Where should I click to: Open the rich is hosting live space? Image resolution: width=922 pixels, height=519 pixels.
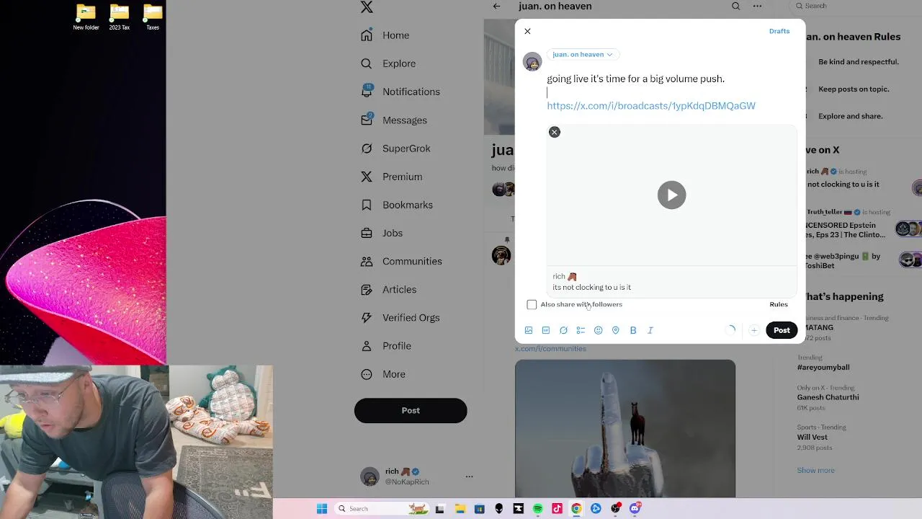tap(861, 178)
